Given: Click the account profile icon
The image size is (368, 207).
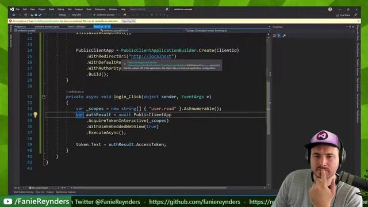Looking at the screenshot, I should tap(330, 9).
